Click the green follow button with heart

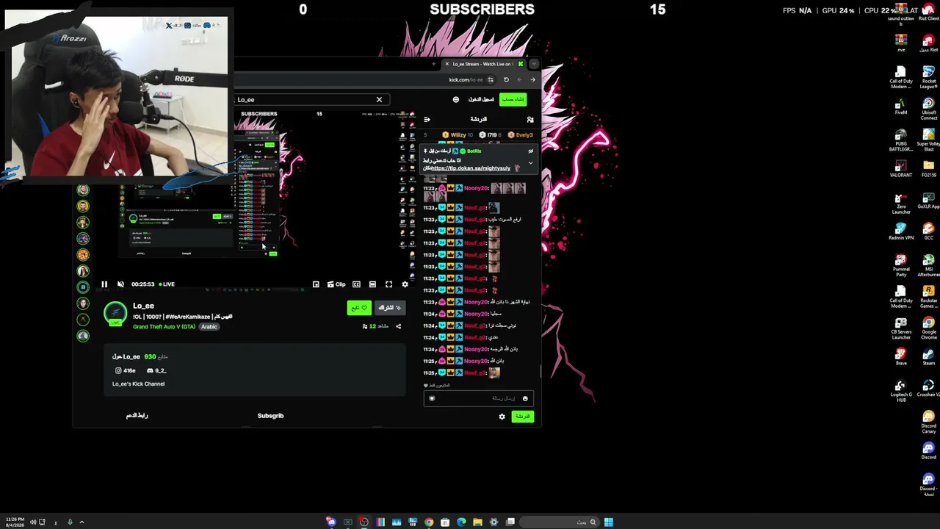(x=359, y=308)
